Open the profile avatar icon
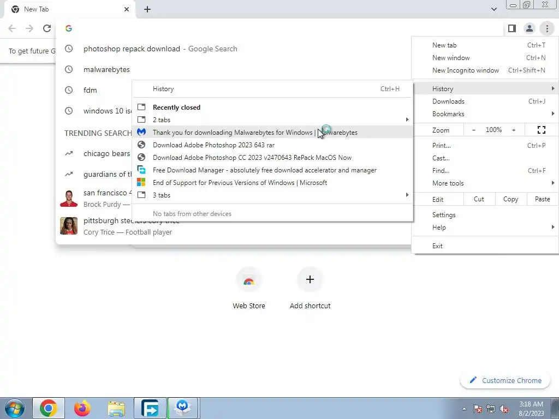This screenshot has height=419, width=559. click(x=530, y=28)
